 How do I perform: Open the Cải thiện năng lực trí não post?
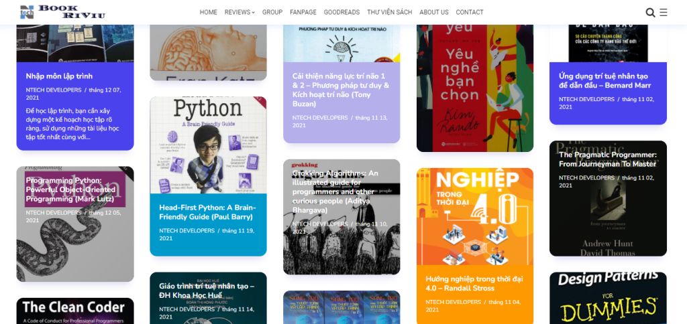coord(341,90)
